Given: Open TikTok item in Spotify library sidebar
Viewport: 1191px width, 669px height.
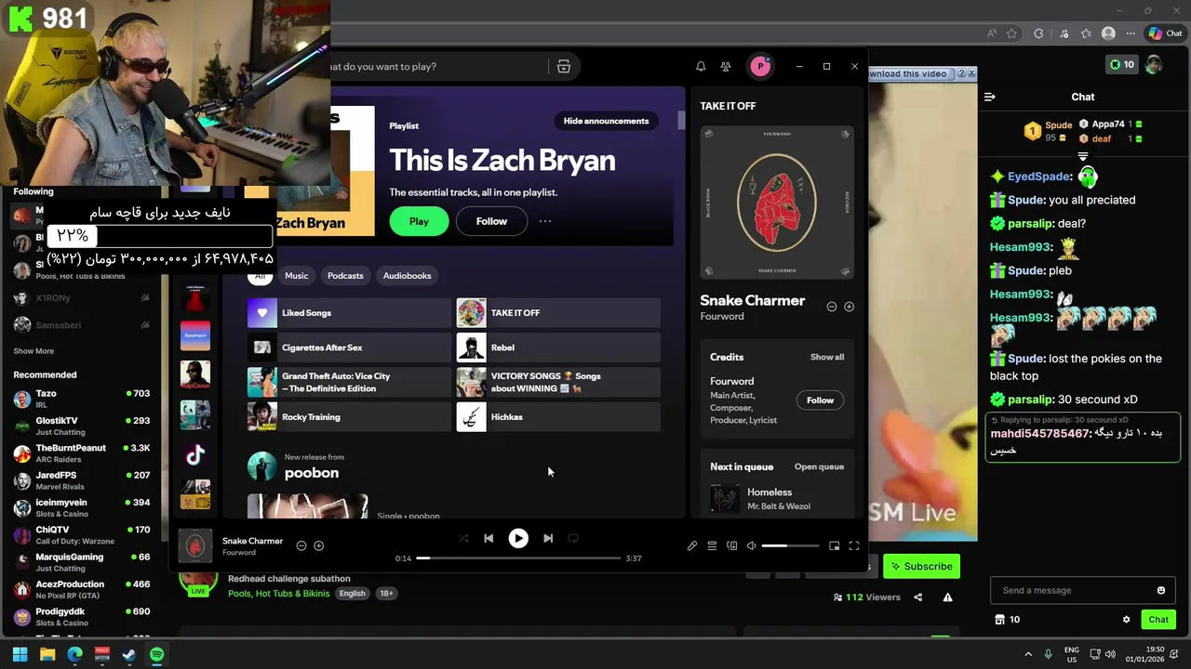Looking at the screenshot, I should (195, 454).
